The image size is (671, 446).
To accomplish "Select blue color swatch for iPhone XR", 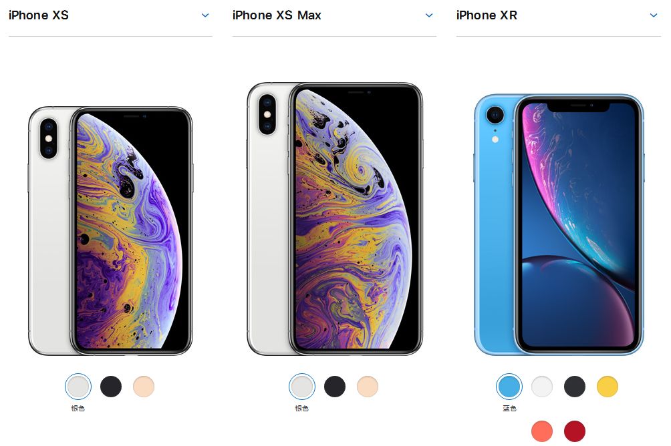I will [x=509, y=387].
